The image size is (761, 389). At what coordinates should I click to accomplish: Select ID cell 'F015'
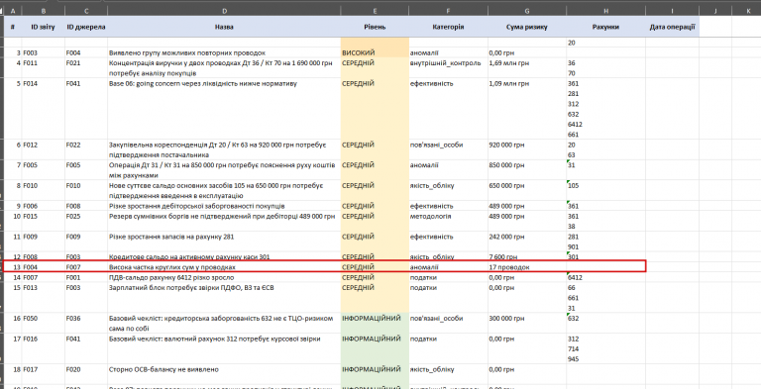44,221
